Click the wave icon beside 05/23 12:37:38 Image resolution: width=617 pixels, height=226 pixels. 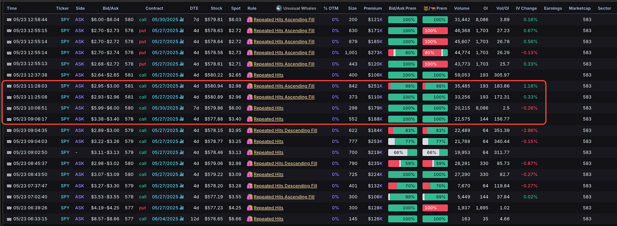9,75
